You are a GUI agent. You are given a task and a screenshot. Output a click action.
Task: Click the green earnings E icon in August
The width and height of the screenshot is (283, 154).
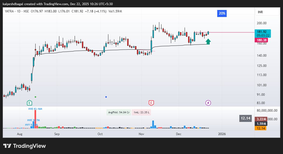[29, 103]
